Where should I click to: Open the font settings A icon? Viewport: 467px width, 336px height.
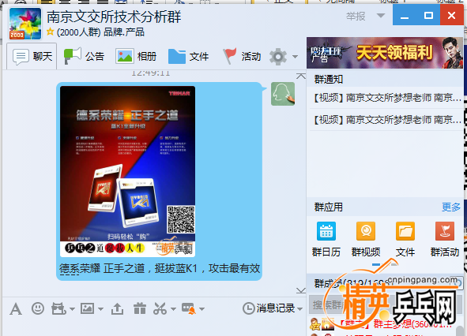click(16, 308)
